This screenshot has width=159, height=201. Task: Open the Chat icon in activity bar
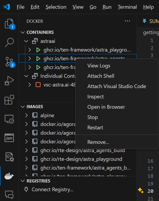click(9, 195)
